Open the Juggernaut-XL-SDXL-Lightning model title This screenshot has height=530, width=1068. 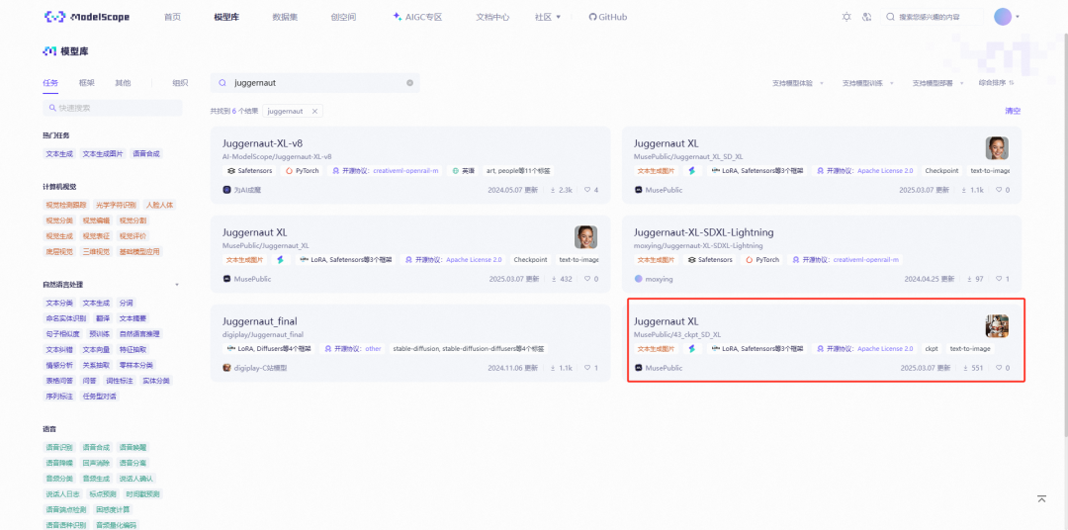pyautogui.click(x=704, y=232)
